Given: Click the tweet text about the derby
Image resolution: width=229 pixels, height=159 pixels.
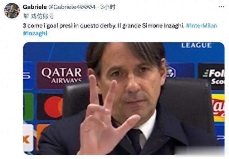Looking at the screenshot, I should point(103,26).
